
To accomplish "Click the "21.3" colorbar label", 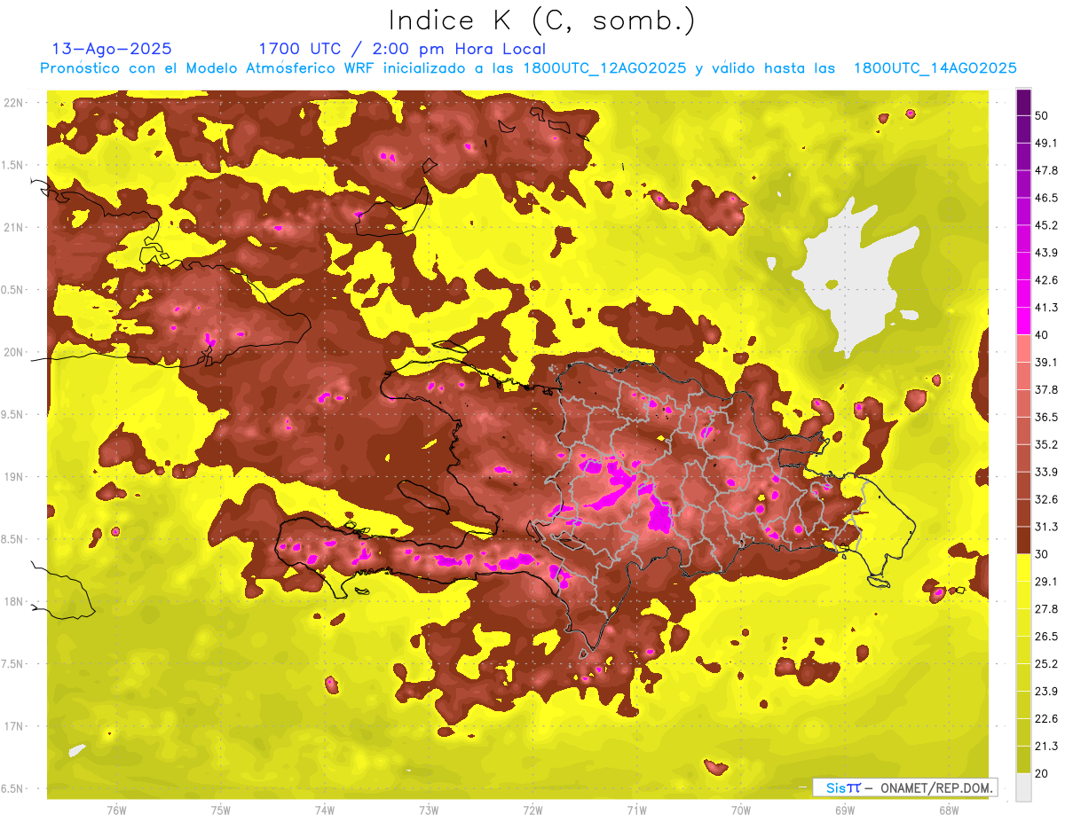I will [x=1045, y=746].
